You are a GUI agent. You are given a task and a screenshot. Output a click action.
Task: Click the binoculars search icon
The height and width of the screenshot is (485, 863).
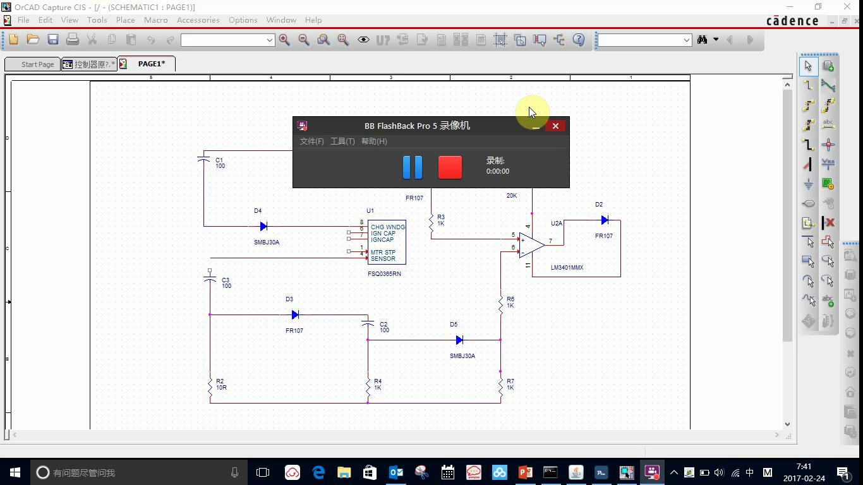[702, 40]
